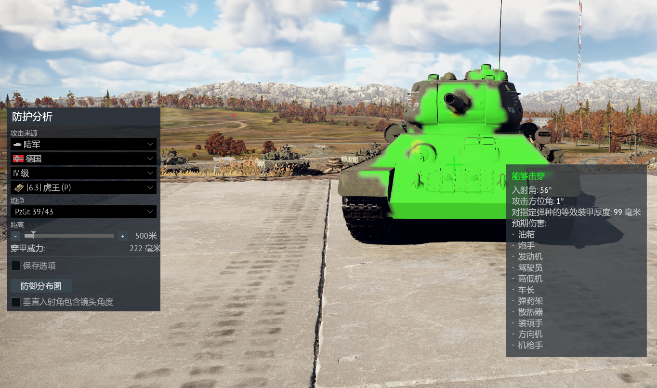Open the 陆军 attack source dropdown
657x388 pixels.
(x=83, y=144)
